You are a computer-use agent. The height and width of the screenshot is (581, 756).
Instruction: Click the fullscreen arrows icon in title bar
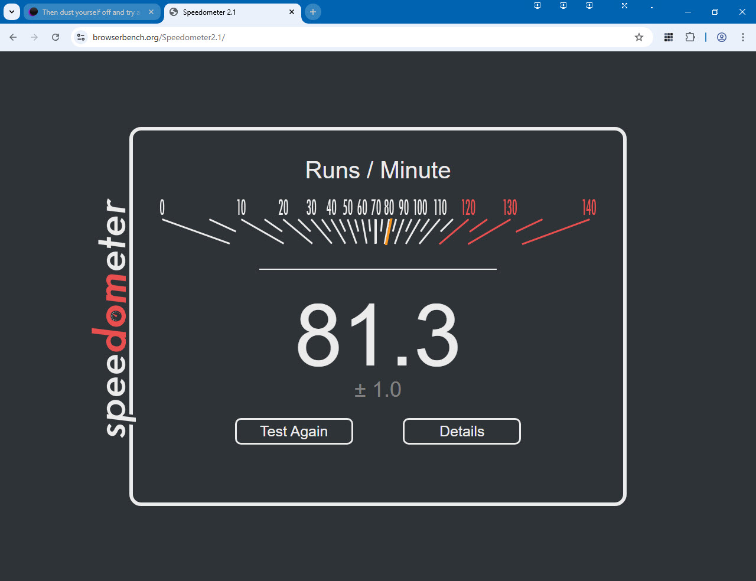click(x=624, y=6)
